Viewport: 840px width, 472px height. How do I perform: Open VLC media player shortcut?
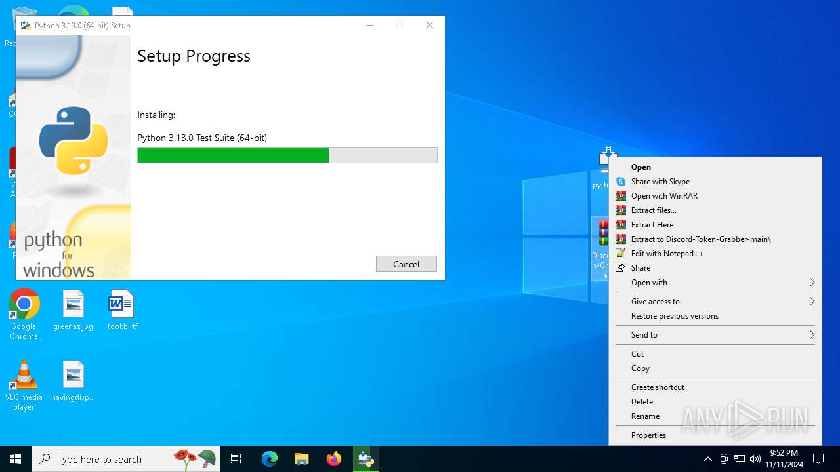point(24,385)
